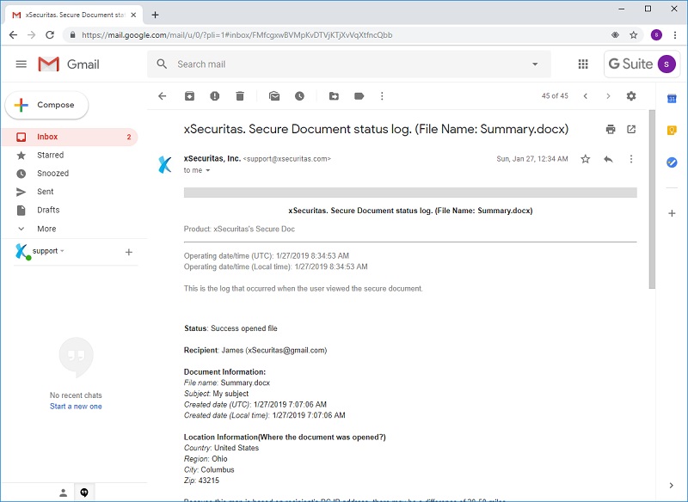Screen dimensions: 688x502
Task: Open Google Tasks side panel
Action: (x=672, y=162)
